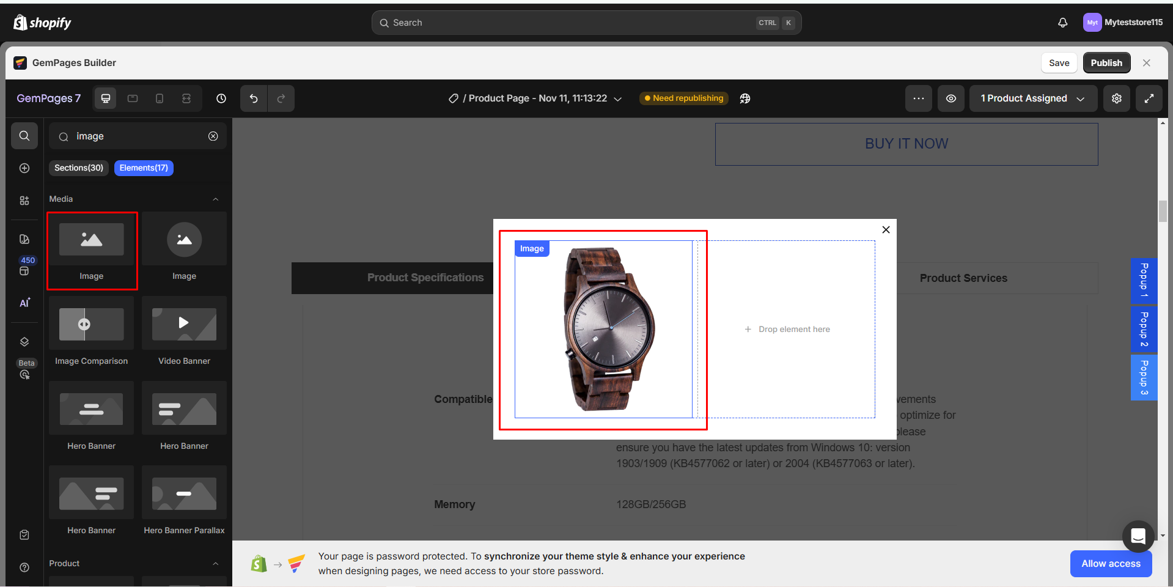Click the clipboard checklist sidebar icon
Screen dimensions: 1173x587
click(24, 535)
